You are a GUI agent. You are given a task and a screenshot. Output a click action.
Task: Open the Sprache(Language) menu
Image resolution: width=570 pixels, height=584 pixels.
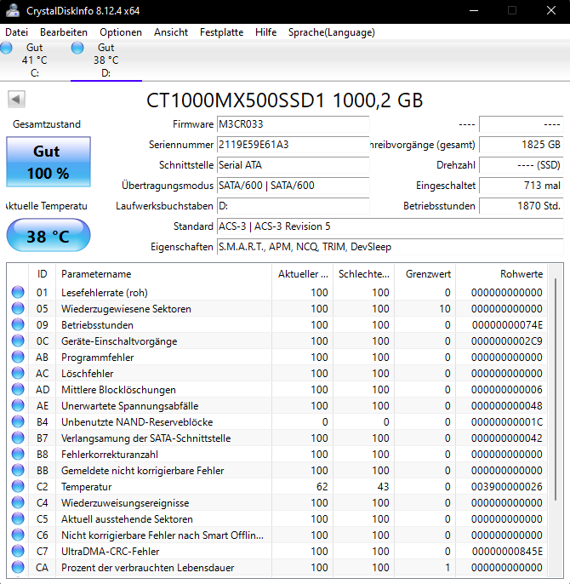[x=331, y=32]
